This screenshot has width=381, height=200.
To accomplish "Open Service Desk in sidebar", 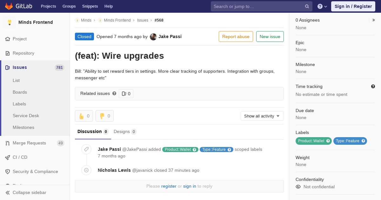I will pyautogui.click(x=26, y=116).
